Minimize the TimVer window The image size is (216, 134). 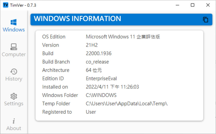click(177, 5)
